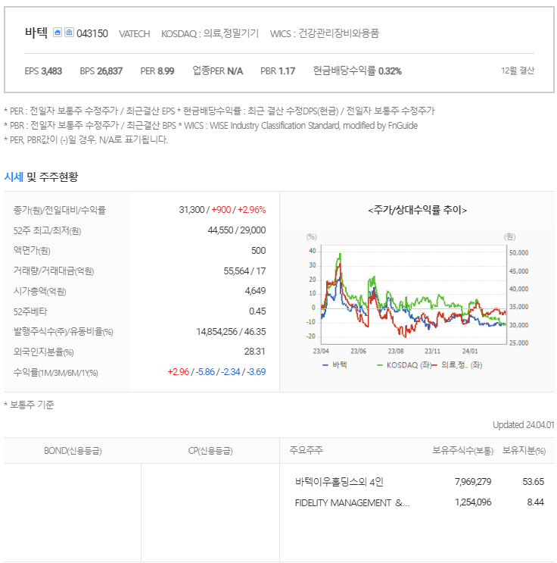Click the PBR 1.17 value
557x563 pixels.
[x=278, y=71]
